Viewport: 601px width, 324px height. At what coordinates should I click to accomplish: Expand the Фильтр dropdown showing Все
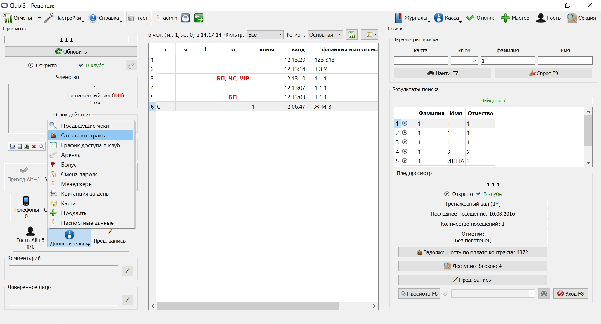265,35
